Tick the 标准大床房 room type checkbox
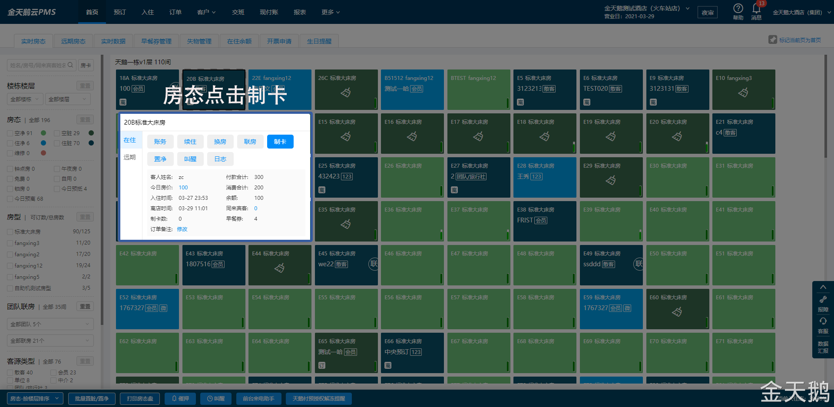This screenshot has width=834, height=407. (x=10, y=232)
